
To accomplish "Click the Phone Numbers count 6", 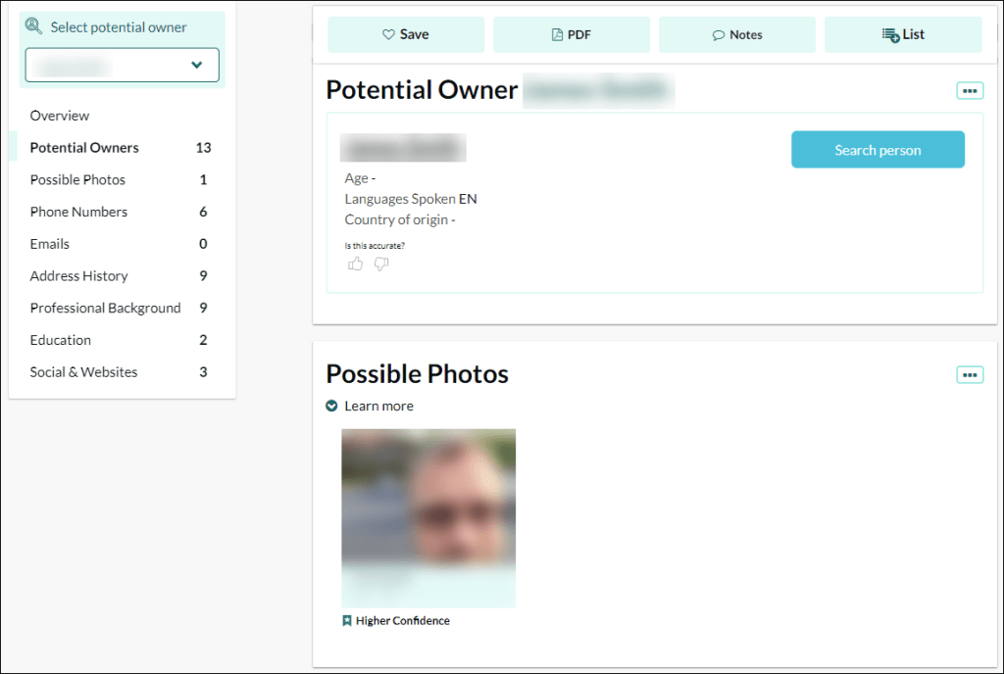I will pos(203,212).
